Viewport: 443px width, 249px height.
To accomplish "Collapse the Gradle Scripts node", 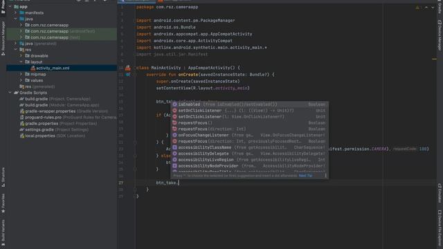I will [x=10, y=93].
